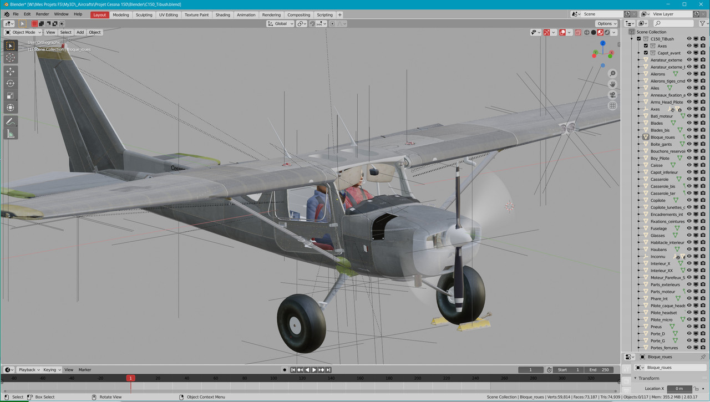Click the viewport Add menu button
Screen dimensions: 710x402
click(80, 32)
